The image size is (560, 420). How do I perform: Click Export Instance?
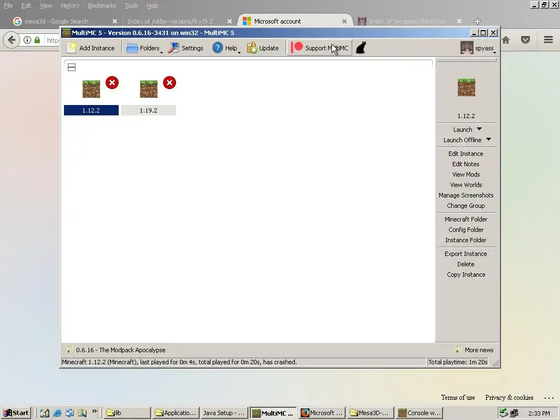tap(466, 254)
